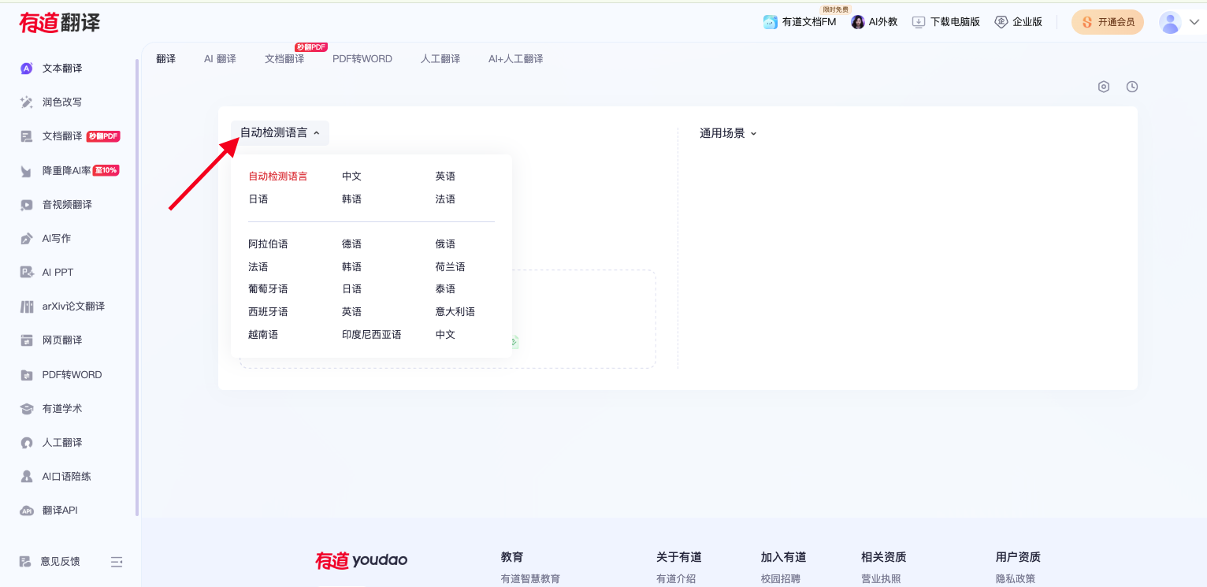Expand the 通用场景 scenario dropdown
The width and height of the screenshot is (1207, 587).
[x=728, y=134]
